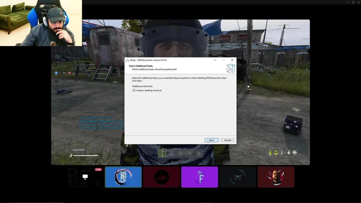Click the stamina bar in game HUD
The height and width of the screenshot is (203, 361).
tap(86, 155)
